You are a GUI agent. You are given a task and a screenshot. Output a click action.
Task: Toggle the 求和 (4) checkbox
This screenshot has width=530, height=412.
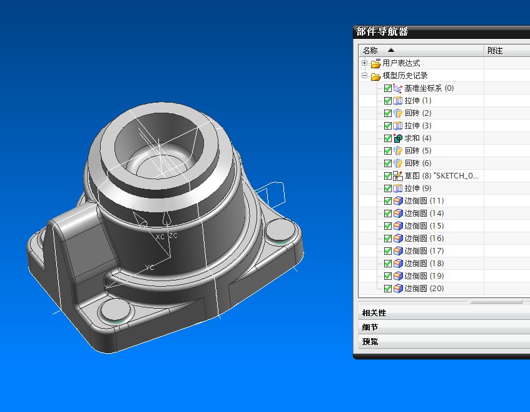click(388, 138)
